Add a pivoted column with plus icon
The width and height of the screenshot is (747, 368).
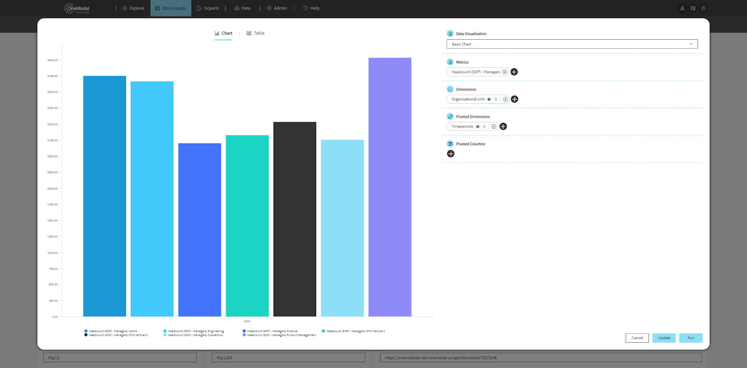coord(451,154)
